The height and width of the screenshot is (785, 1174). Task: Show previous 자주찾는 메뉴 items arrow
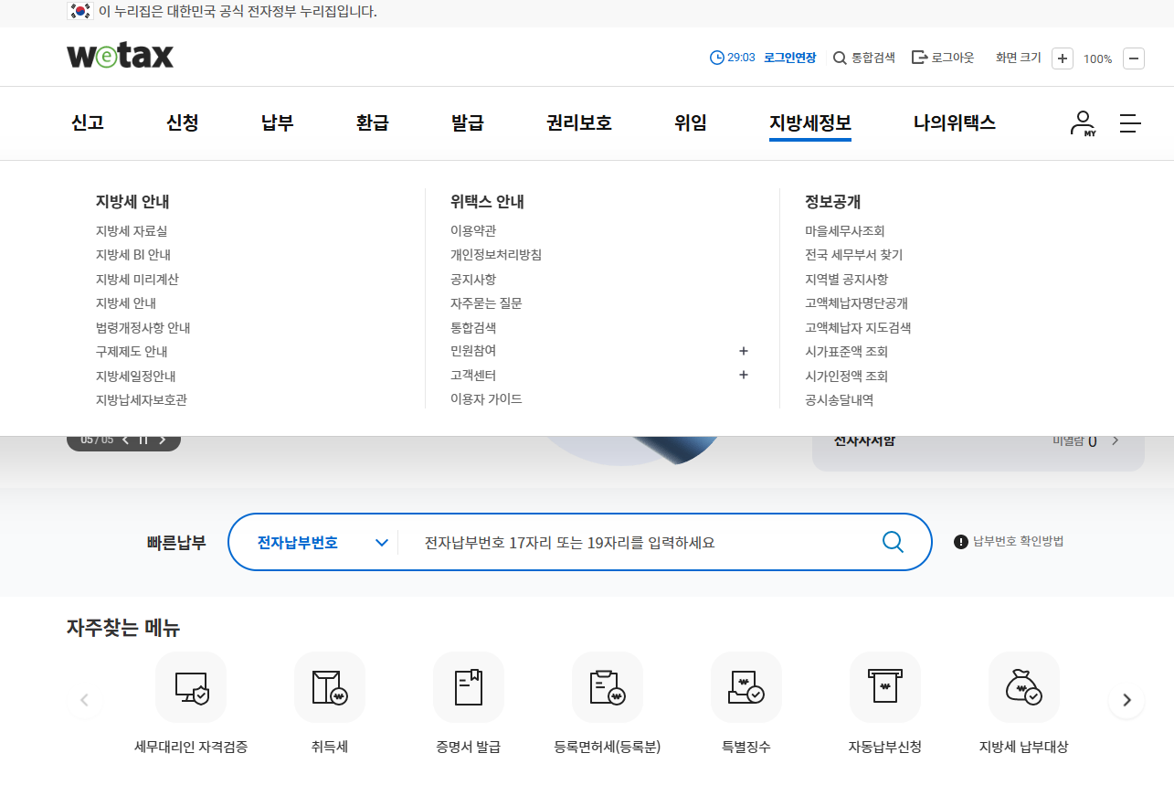(x=84, y=700)
